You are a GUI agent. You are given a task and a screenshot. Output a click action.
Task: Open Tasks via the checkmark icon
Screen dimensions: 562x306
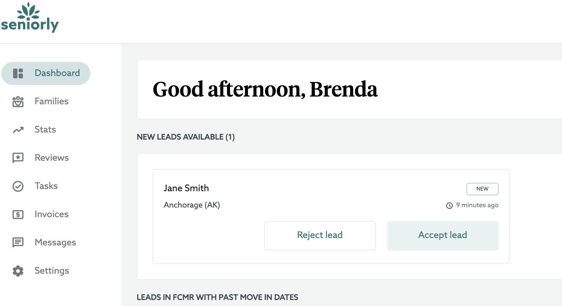point(18,186)
